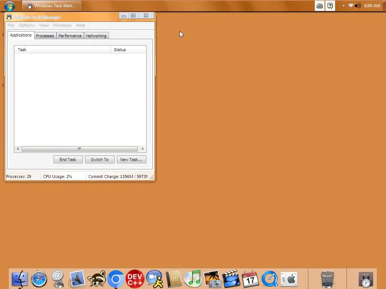This screenshot has height=289, width=386.
Task: Open the spring @ mail icon
Action: (x=58, y=279)
